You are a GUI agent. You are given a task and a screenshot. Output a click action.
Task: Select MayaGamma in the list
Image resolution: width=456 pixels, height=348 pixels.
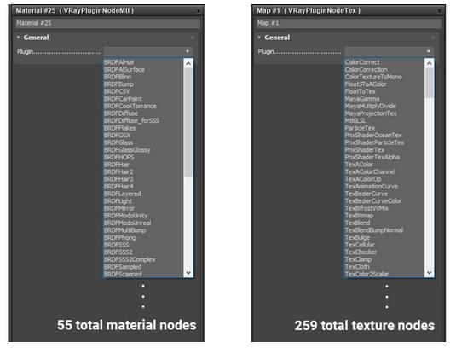tap(362, 99)
